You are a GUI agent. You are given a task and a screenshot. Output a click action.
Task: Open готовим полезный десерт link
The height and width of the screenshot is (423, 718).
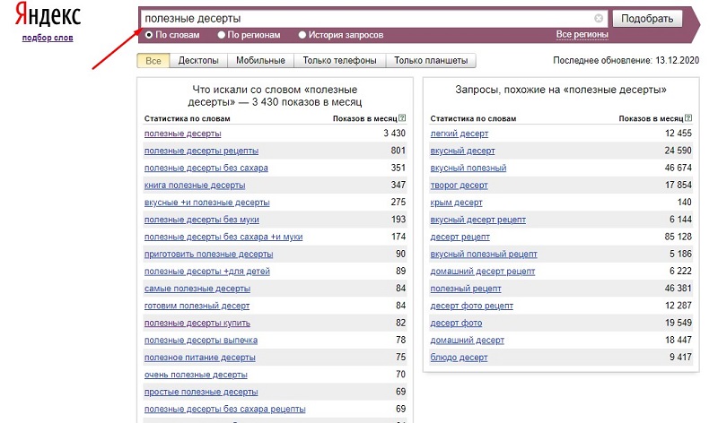pos(197,306)
